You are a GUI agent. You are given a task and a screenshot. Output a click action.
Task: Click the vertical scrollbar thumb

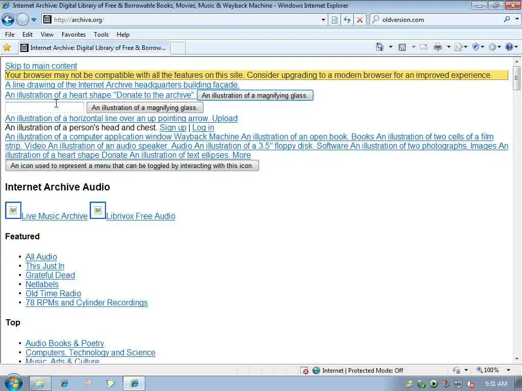pyautogui.click(x=517, y=78)
